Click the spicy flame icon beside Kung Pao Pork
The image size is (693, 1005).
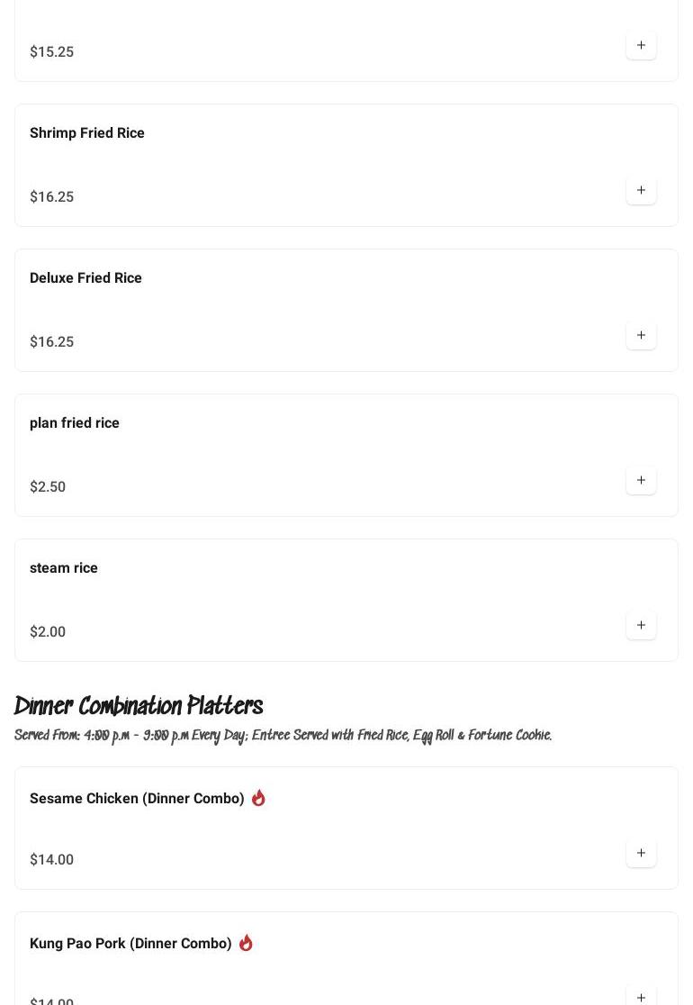246,943
